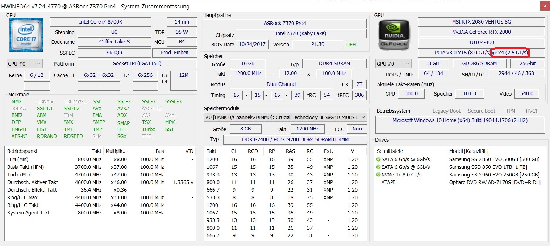Click the Stepping U0 field
This screenshot has width=550, height=246.
[114, 32]
